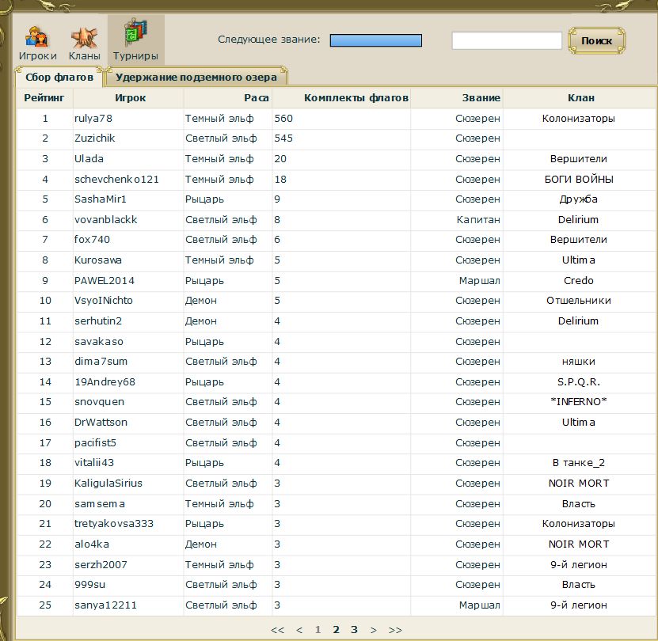Switch to Сбор флагов tab
Screen dimensions: 658x641
tap(59, 78)
